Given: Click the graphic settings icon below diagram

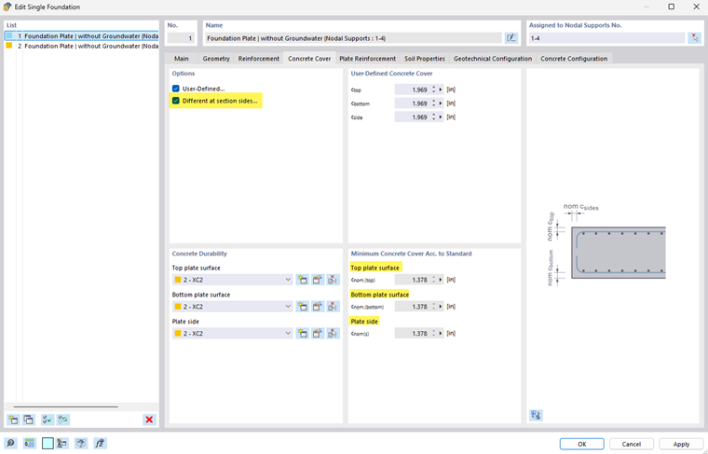Looking at the screenshot, I should [536, 415].
